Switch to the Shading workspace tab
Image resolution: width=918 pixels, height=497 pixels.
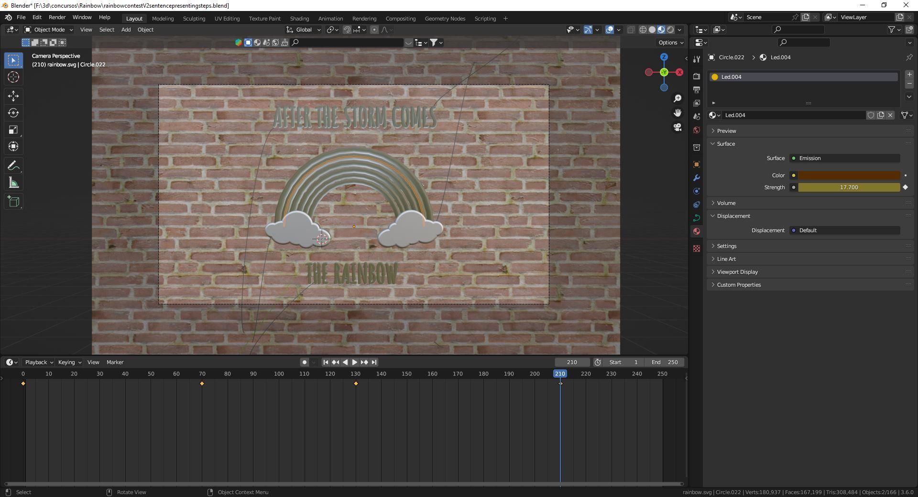(299, 19)
